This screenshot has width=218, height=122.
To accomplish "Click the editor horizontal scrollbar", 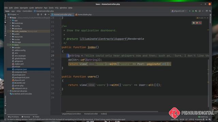I will pos(112,111).
